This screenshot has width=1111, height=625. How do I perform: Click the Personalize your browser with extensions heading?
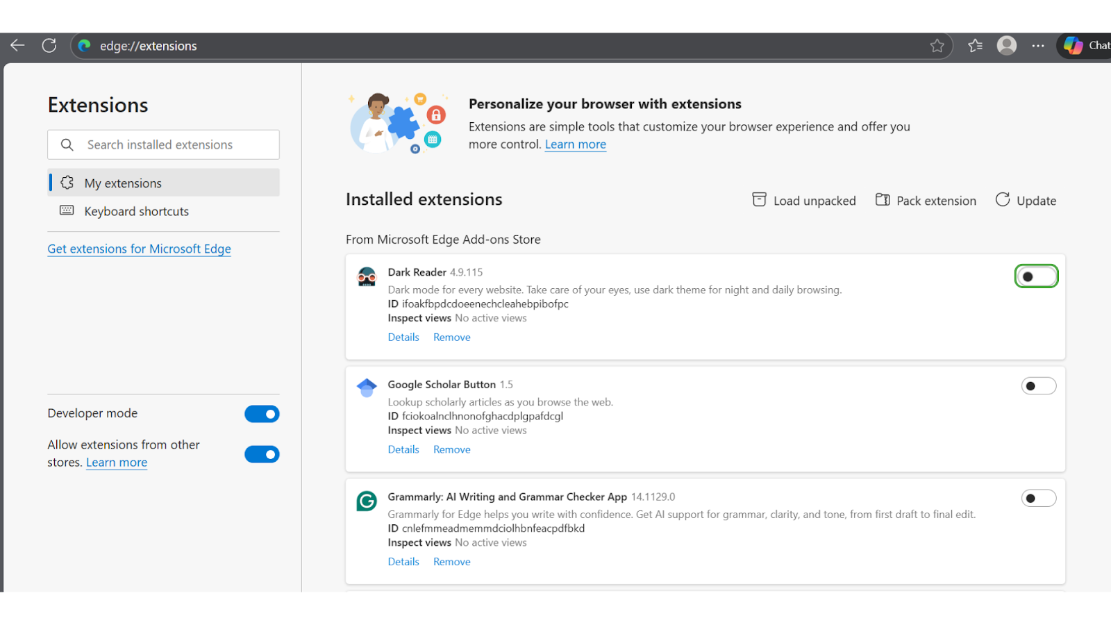(605, 104)
